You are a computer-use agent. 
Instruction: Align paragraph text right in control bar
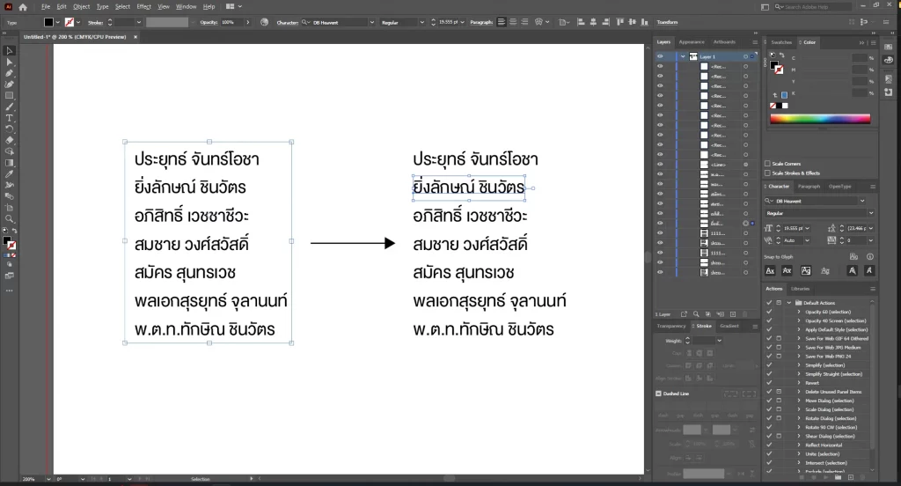[x=524, y=22]
